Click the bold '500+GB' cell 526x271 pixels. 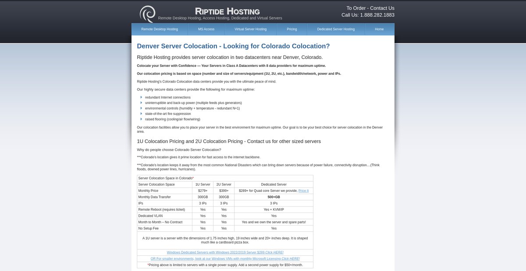coord(274,197)
